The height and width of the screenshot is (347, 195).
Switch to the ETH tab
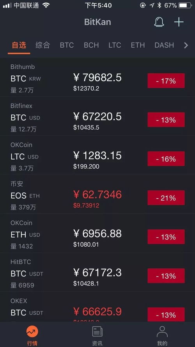(x=138, y=45)
